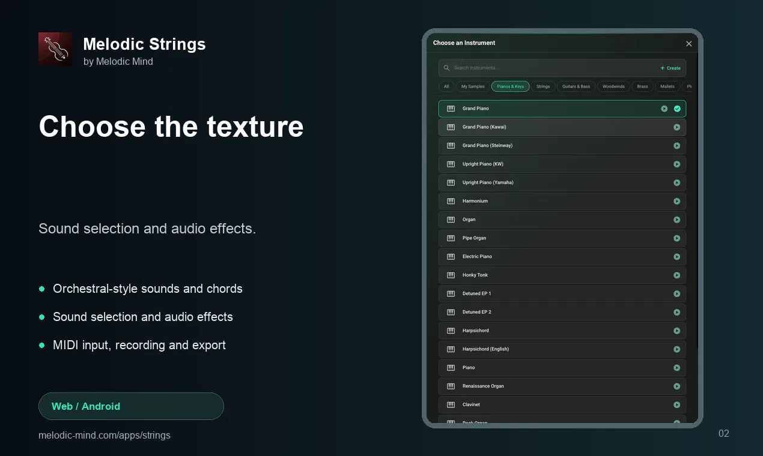Play preview of Electric Piano
This screenshot has height=456, width=763.
pyautogui.click(x=676, y=257)
